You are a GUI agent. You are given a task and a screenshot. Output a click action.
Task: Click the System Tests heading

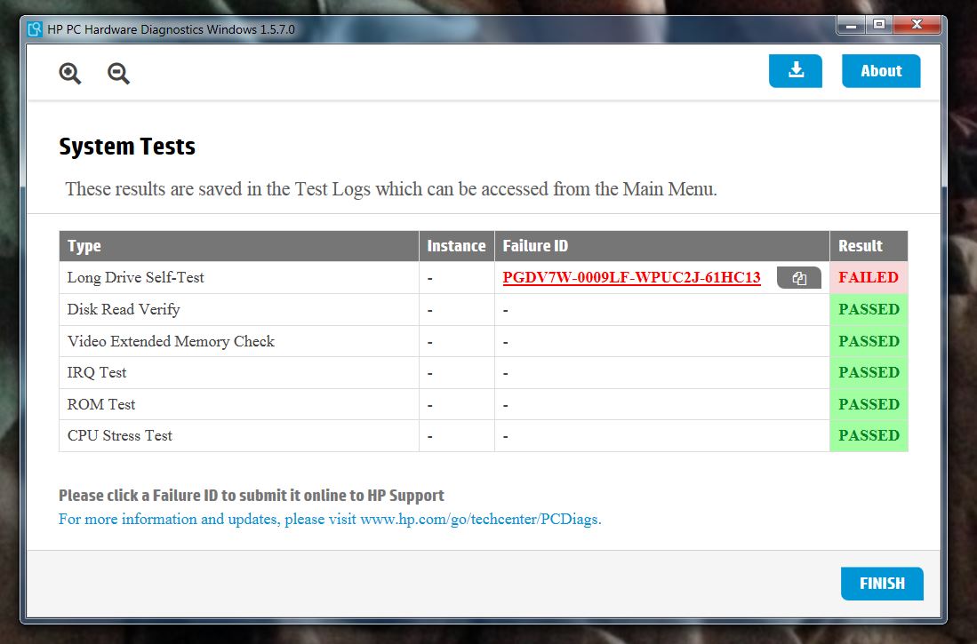127,147
